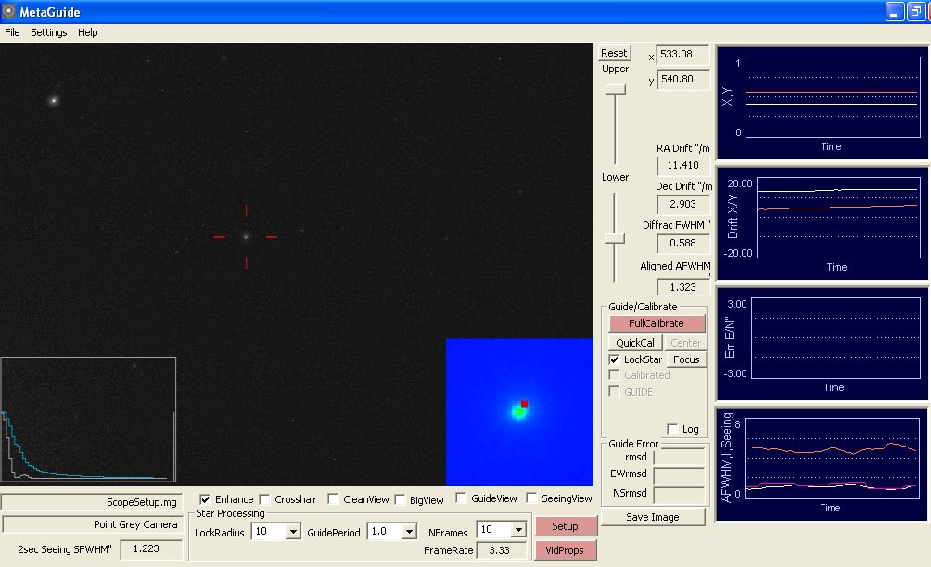The width and height of the screenshot is (931, 567).
Task: Toggle the Enhance checkbox
Action: [205, 499]
